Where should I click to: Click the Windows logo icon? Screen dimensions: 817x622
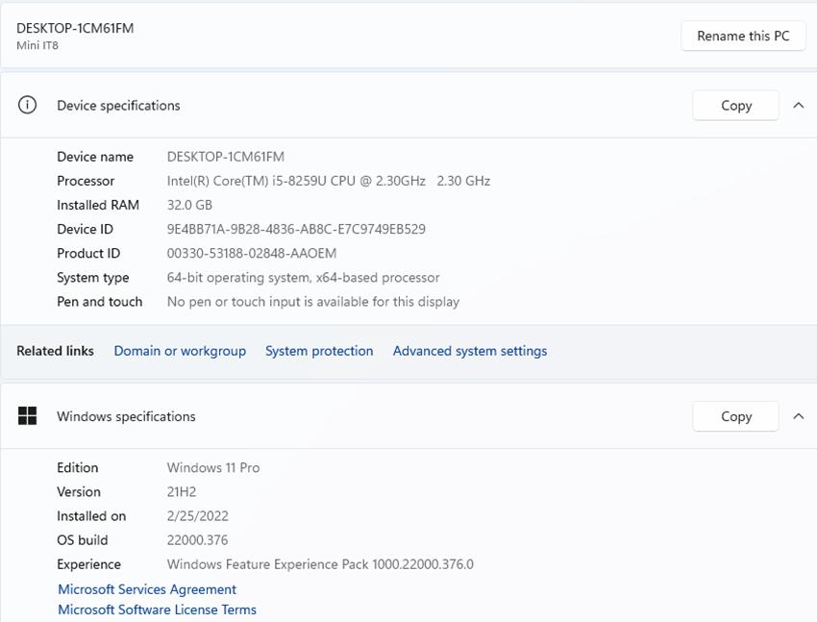(x=28, y=416)
